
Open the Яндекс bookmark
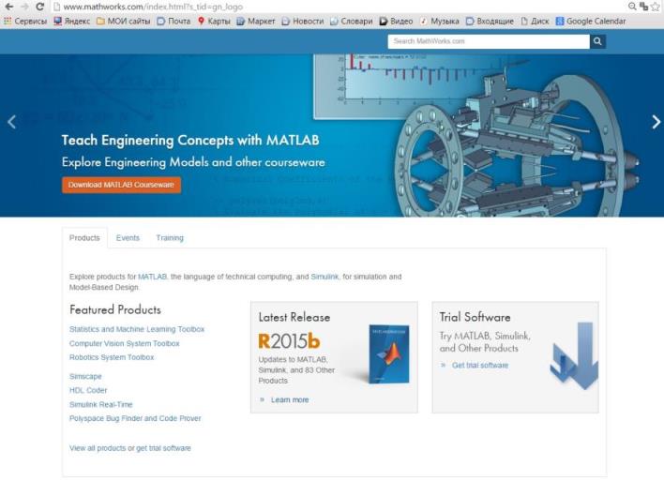[72, 22]
